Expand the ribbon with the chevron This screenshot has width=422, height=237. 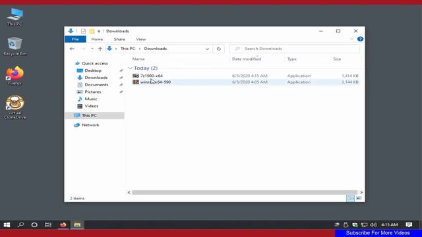click(x=351, y=39)
